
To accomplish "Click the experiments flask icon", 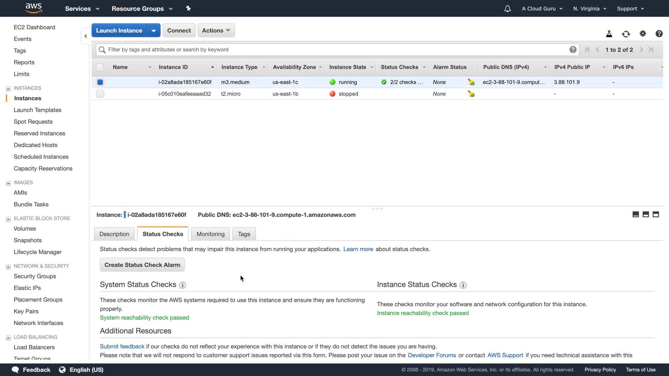I will click(609, 34).
